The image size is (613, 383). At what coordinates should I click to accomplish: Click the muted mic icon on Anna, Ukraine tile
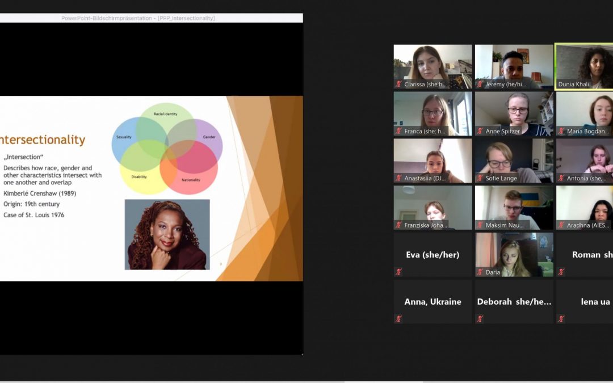tap(399, 319)
